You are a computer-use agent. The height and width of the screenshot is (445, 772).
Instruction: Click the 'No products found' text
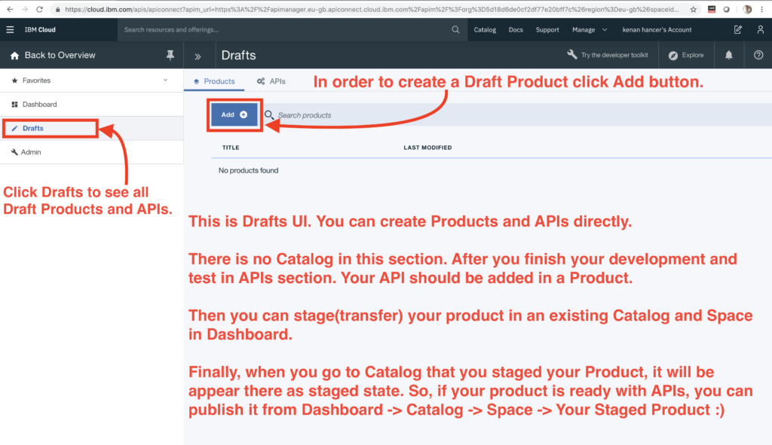pyautogui.click(x=248, y=170)
